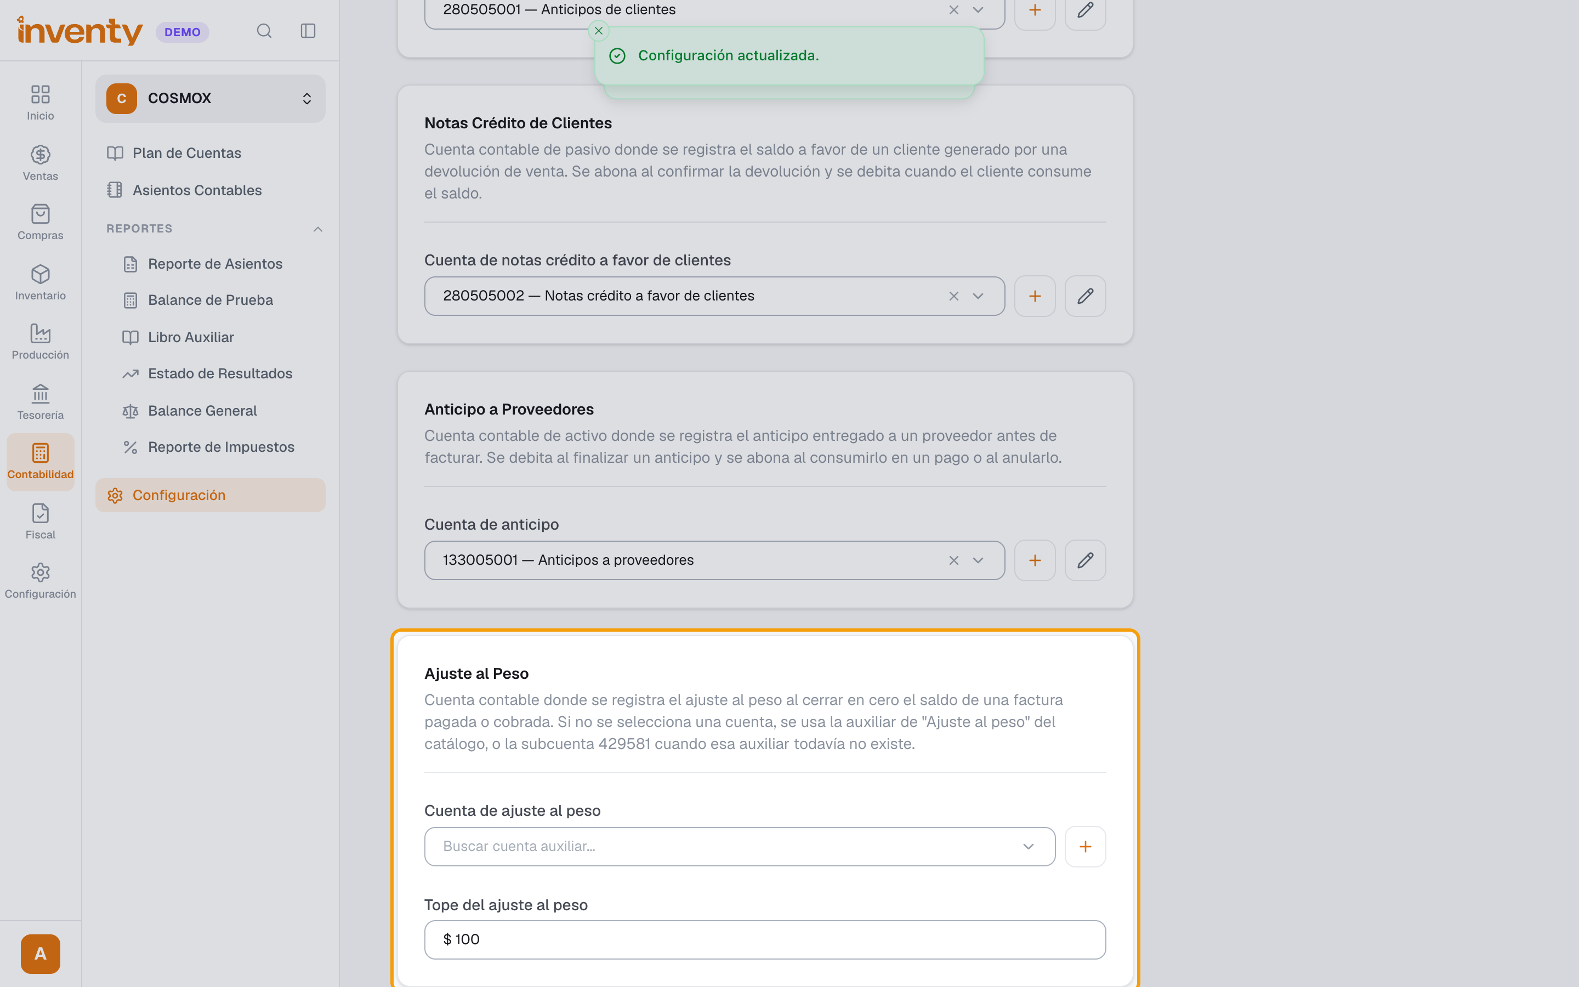Add new account for notas crédito
The image size is (1579, 987).
pos(1035,296)
